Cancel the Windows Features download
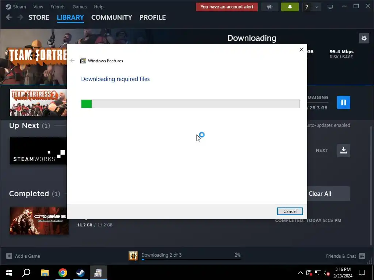Image resolution: width=374 pixels, height=280 pixels. click(290, 211)
